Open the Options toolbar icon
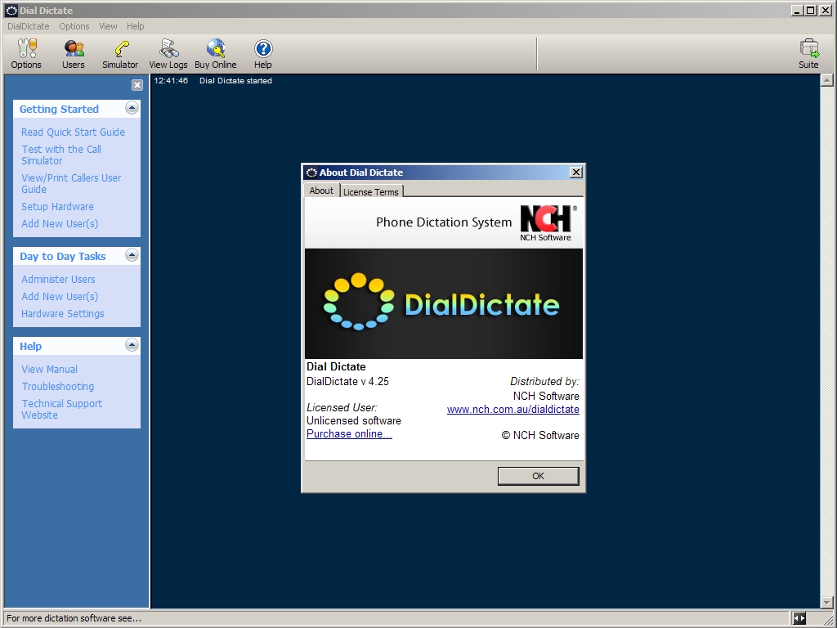837x628 pixels. click(26, 54)
